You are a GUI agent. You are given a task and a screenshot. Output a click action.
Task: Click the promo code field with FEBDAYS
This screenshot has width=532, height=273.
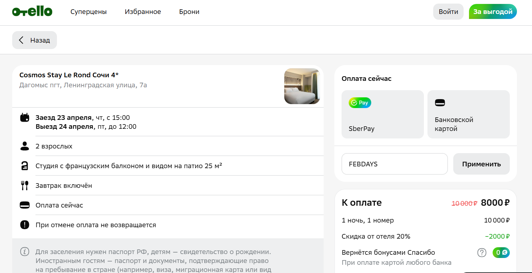394,164
